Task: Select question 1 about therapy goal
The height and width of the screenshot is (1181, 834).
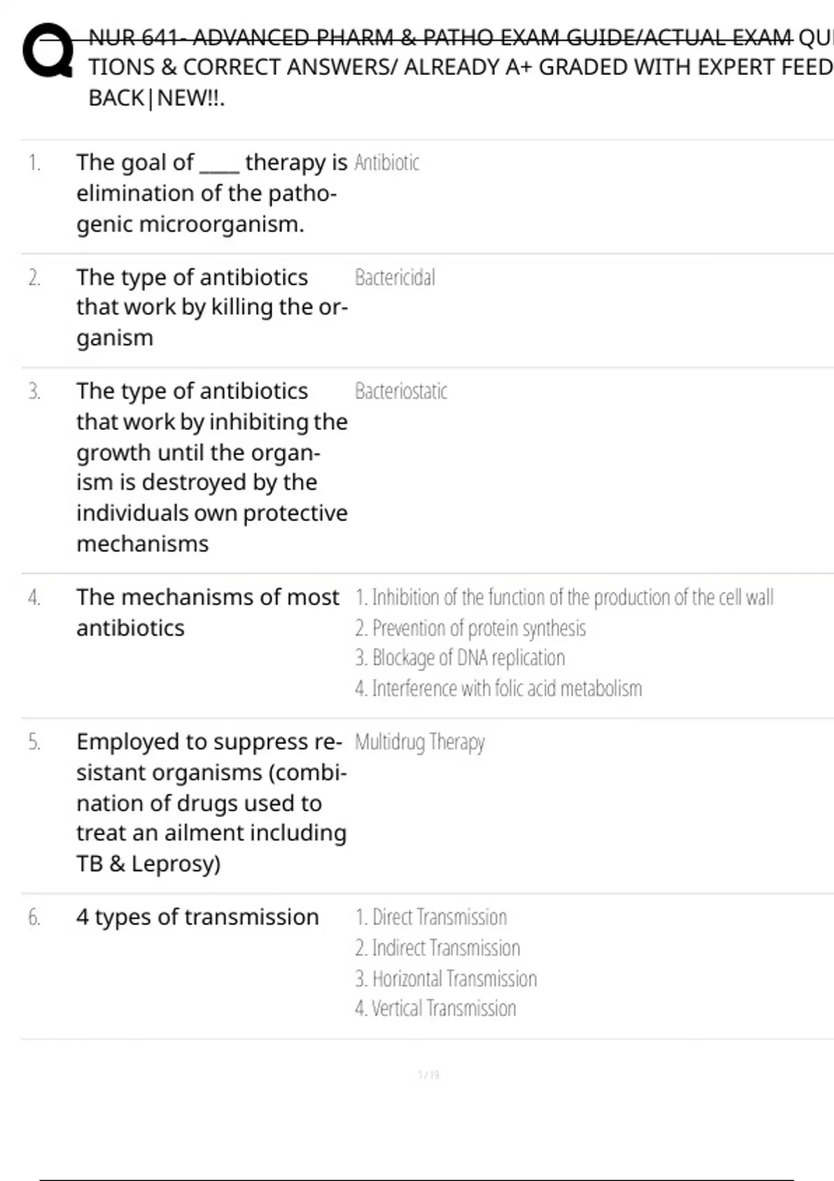Action: pyautogui.click(x=211, y=192)
